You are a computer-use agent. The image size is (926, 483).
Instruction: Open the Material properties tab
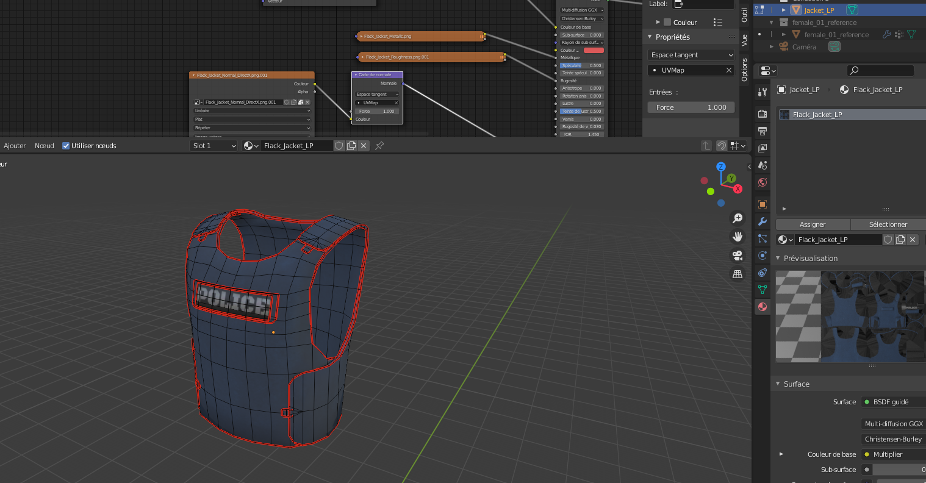coord(763,307)
